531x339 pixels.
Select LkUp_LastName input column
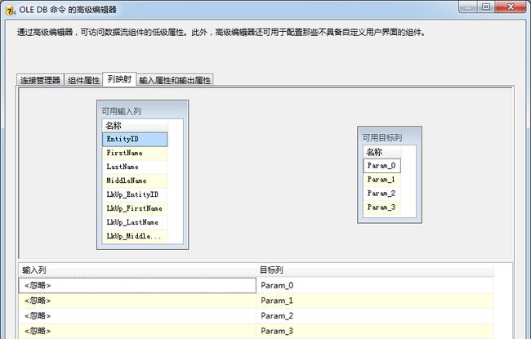click(x=135, y=222)
